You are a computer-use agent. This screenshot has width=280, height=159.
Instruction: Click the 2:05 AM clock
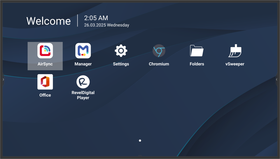(x=96, y=18)
